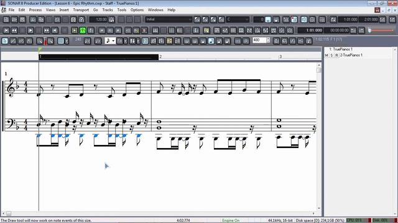Screen dimensions: 398x223
Task: Click the Cut scissors icon
Action: click(x=33, y=19)
